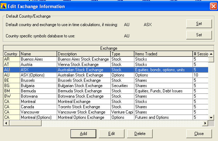This screenshot has height=141, width=218.
Task: Click left arrow of horizontal scrollbar
Action: 6,123
